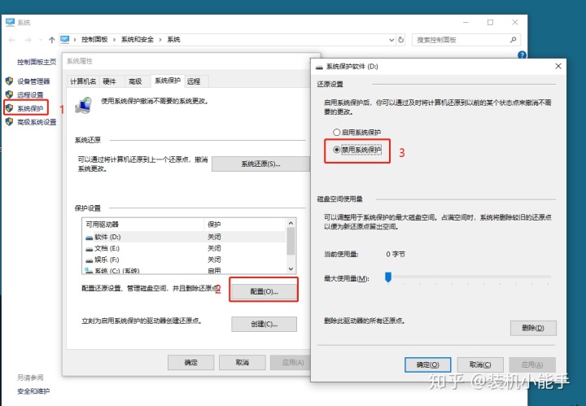Click 确定(O) in the 系统保护软件 (D:) dialog
Image resolution: width=586 pixels, height=406 pixels.
click(428, 365)
